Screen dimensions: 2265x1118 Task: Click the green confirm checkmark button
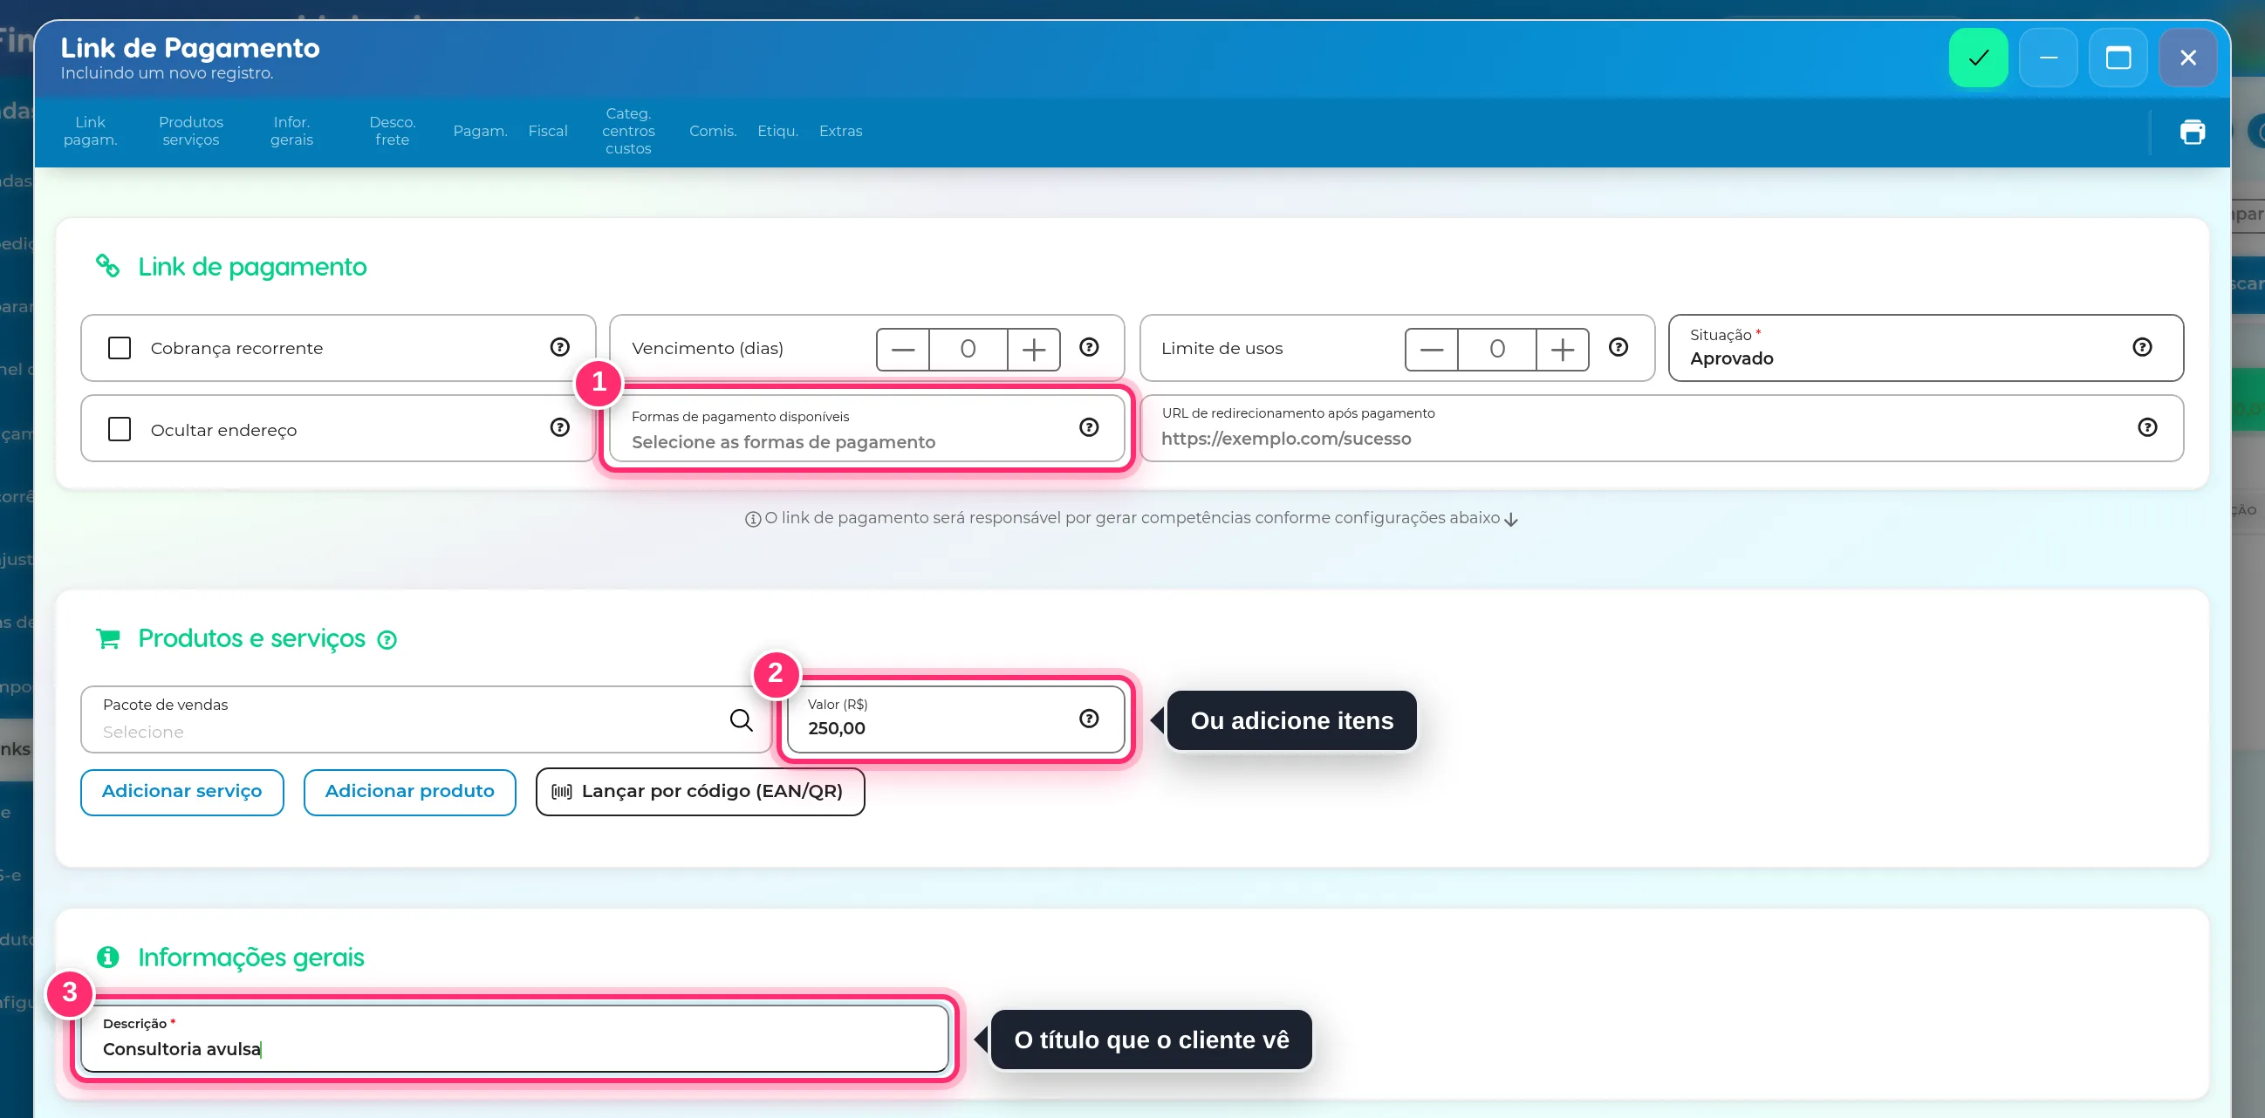coord(1977,58)
